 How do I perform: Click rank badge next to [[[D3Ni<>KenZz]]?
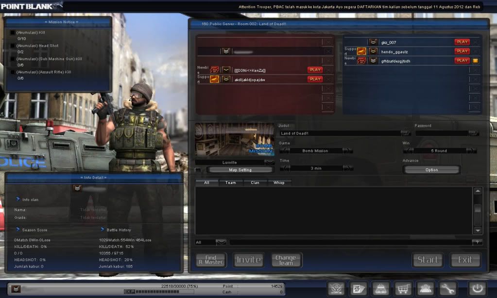[x=226, y=70]
